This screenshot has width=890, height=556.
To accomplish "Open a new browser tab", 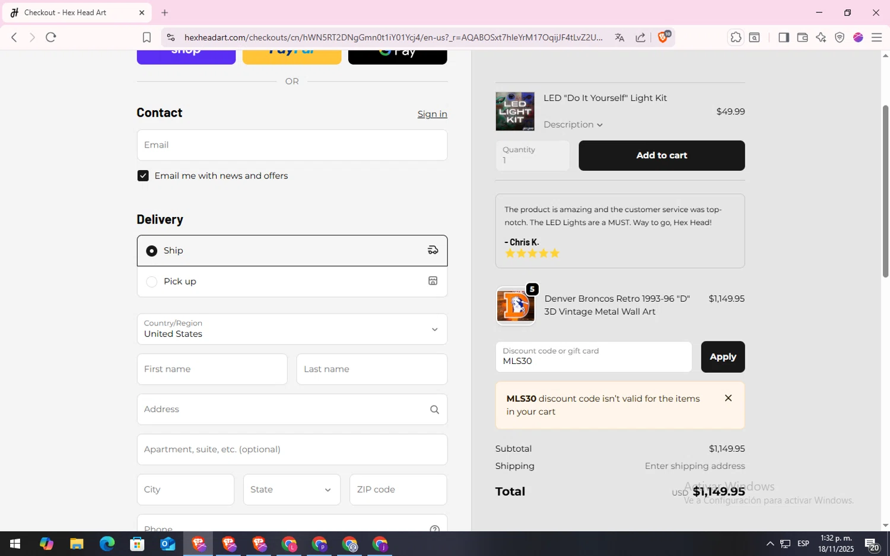I will click(165, 12).
